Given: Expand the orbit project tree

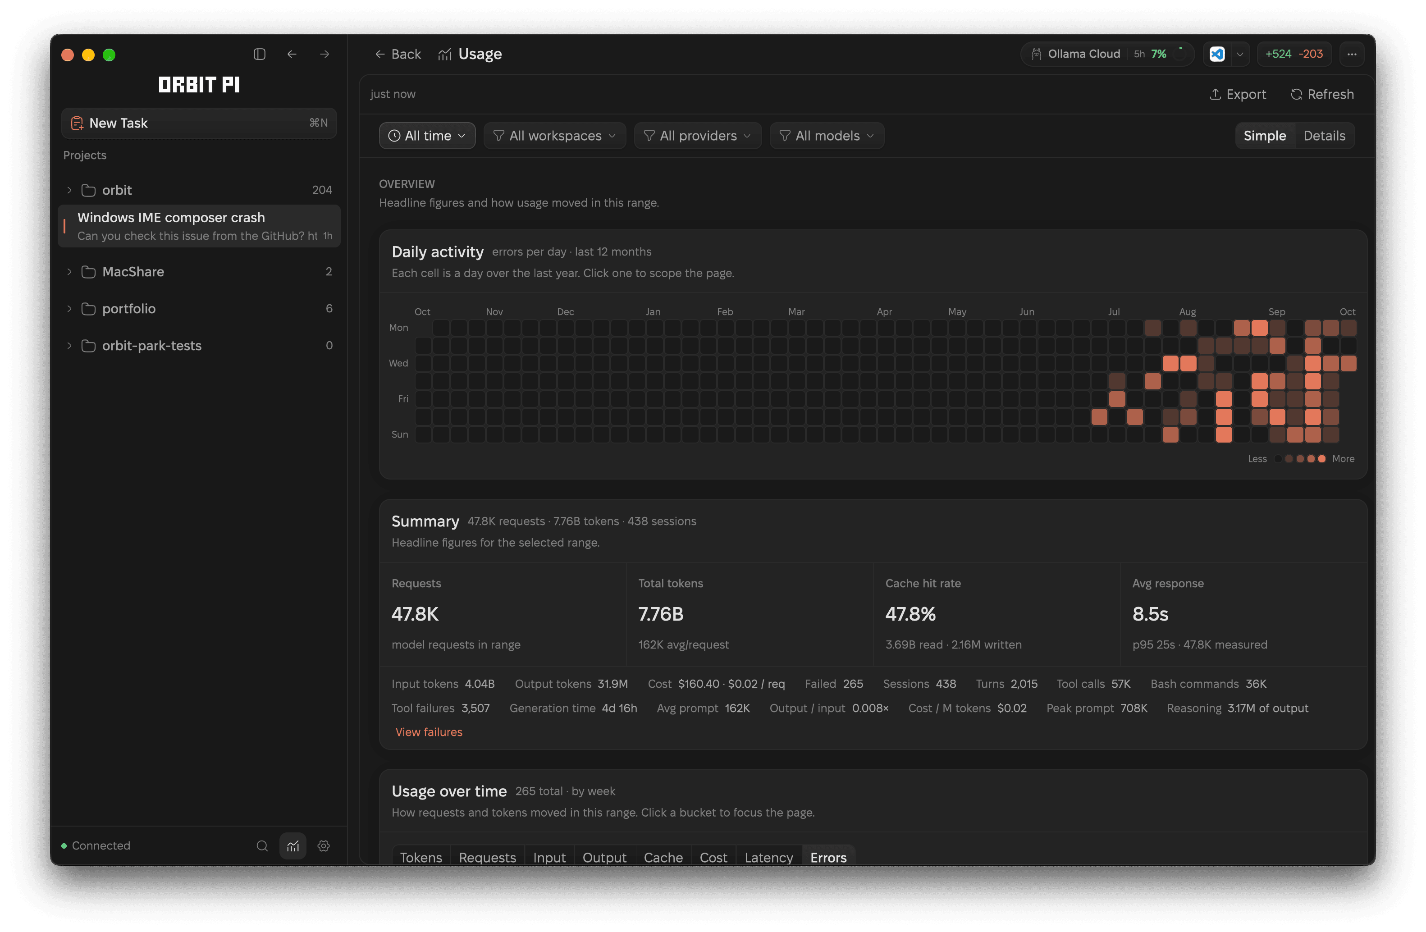Looking at the screenshot, I should [69, 190].
